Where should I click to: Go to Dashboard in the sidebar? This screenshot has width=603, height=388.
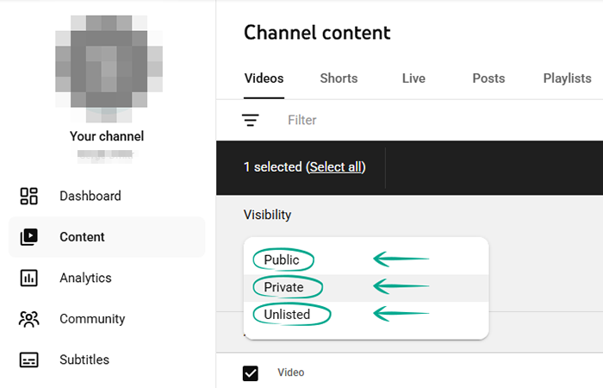[90, 196]
